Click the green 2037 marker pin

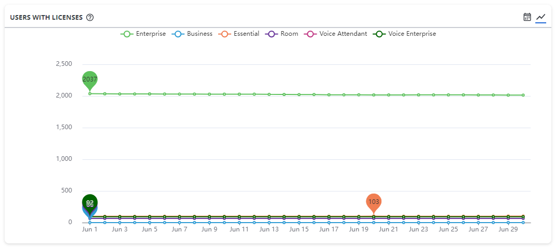coord(90,80)
